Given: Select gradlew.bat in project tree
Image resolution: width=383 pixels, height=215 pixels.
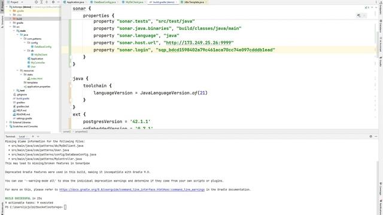Looking at the screenshot, I should tap(21, 106).
